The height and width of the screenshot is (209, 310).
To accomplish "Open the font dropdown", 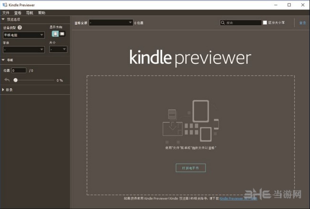I will (24, 50).
